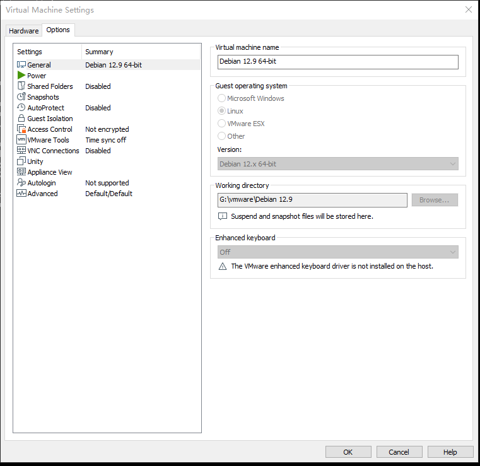Select the AutoProtect entry

[45, 108]
